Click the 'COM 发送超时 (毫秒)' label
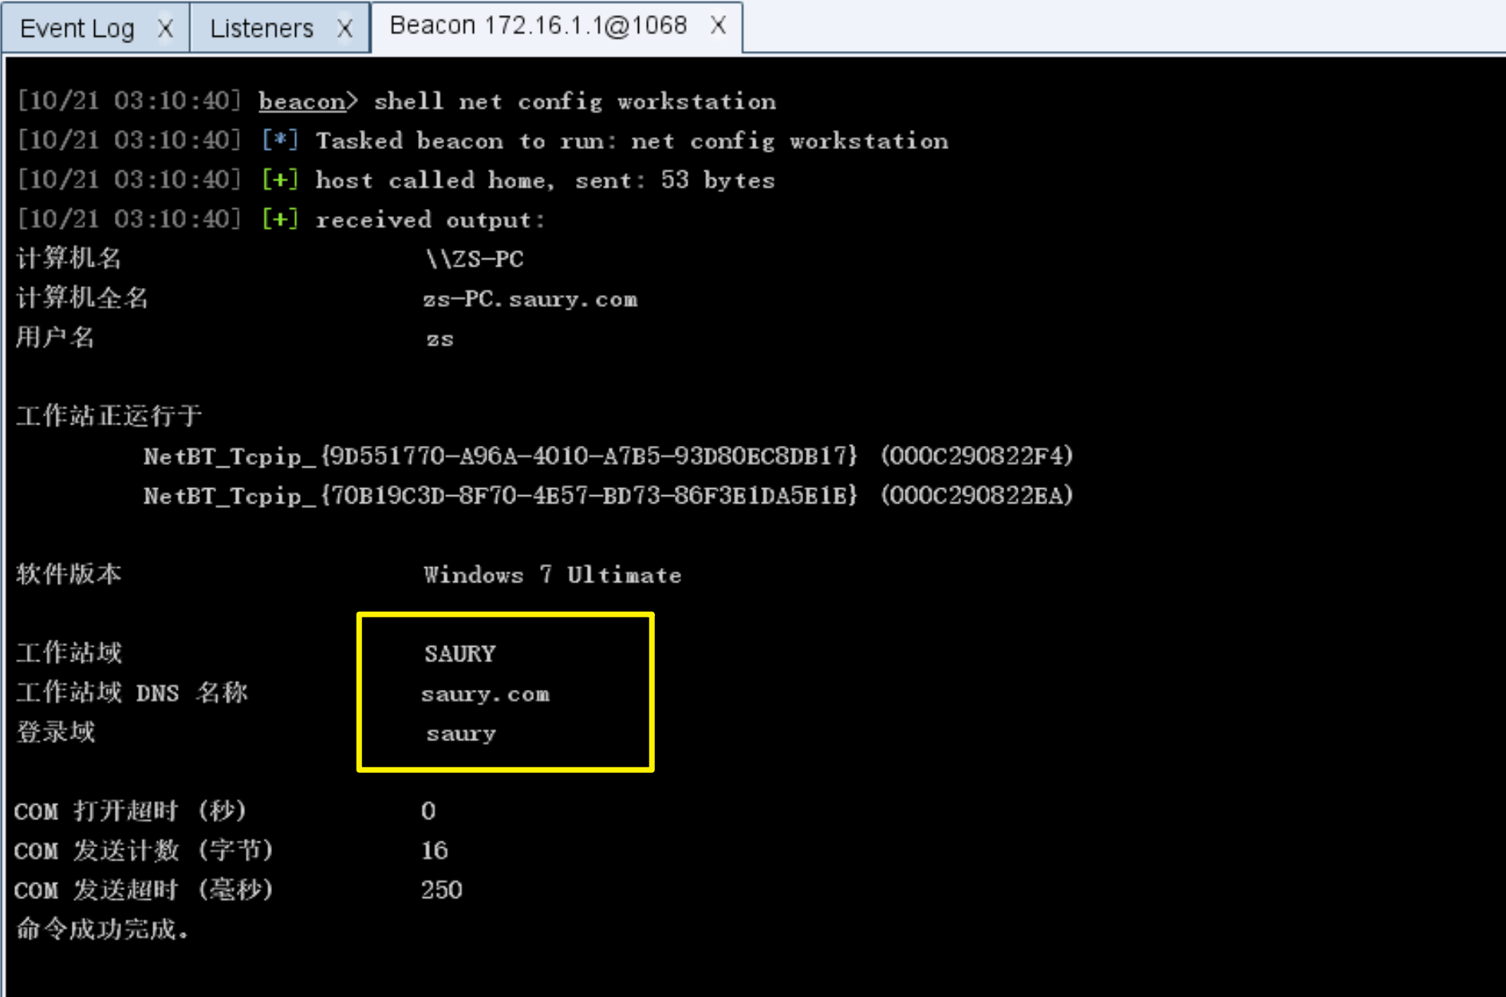 click(x=144, y=891)
